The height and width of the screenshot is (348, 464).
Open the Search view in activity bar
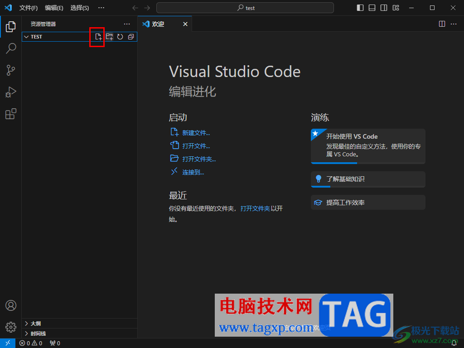pos(11,48)
